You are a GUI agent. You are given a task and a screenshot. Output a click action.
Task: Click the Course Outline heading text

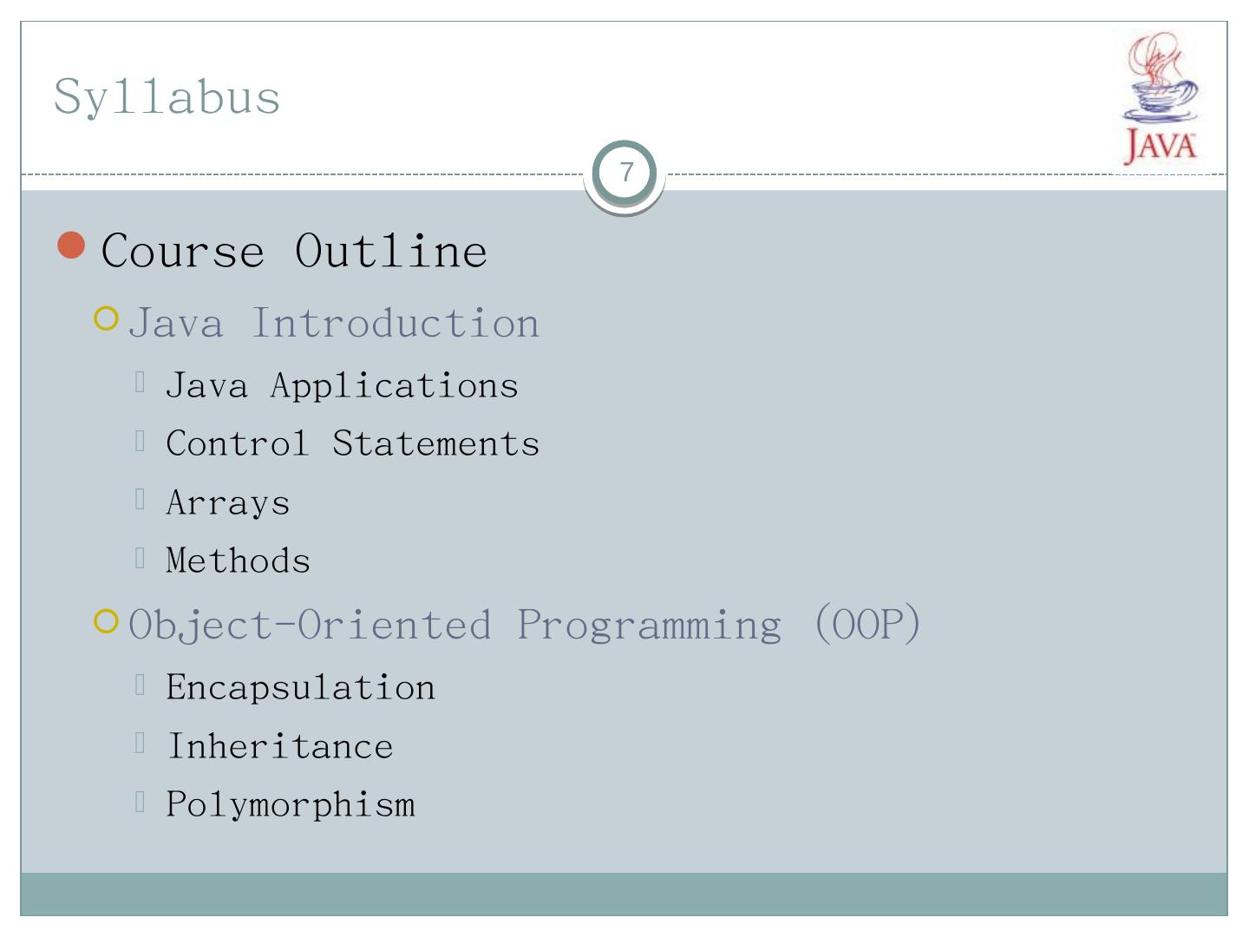(294, 252)
